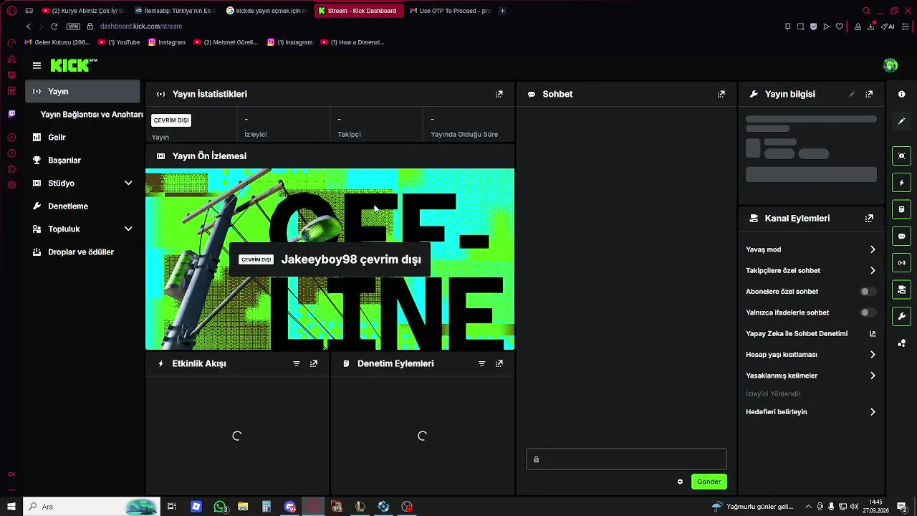Viewport: 917px width, 516px height.
Task: Switch to the Kurye Abimiz browser tab
Action: [83, 11]
